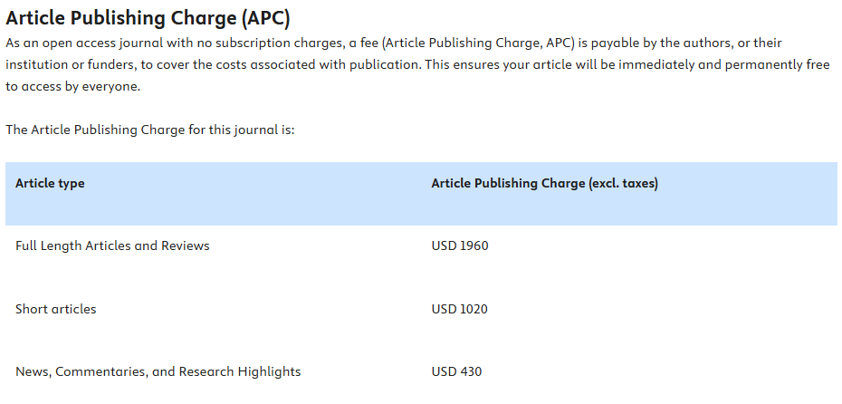Click the 'Article type' column header
The image size is (842, 404).
[50, 184]
